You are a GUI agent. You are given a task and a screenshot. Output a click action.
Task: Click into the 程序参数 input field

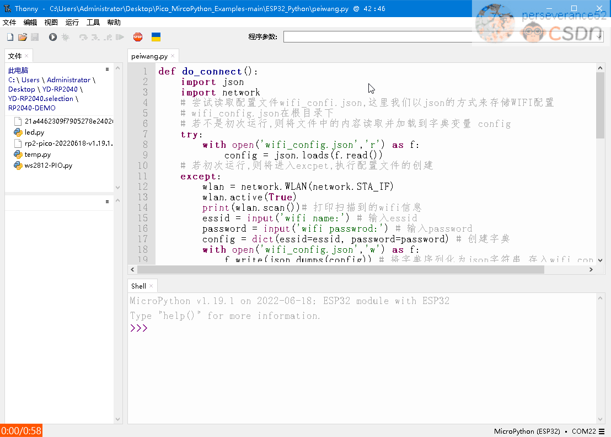[443, 36]
